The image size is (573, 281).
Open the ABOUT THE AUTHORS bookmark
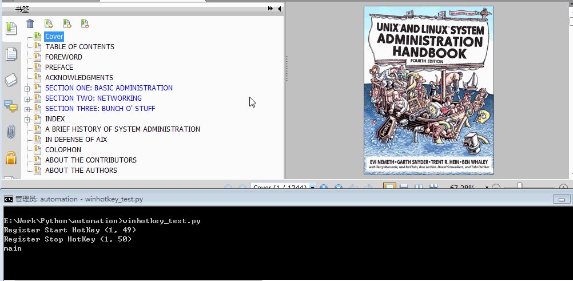(x=81, y=170)
